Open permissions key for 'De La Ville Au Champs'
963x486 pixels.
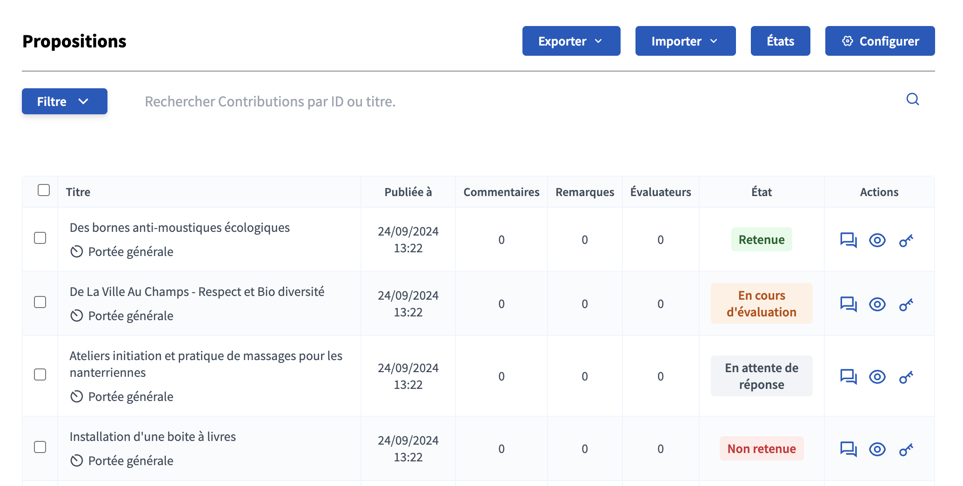pos(906,304)
